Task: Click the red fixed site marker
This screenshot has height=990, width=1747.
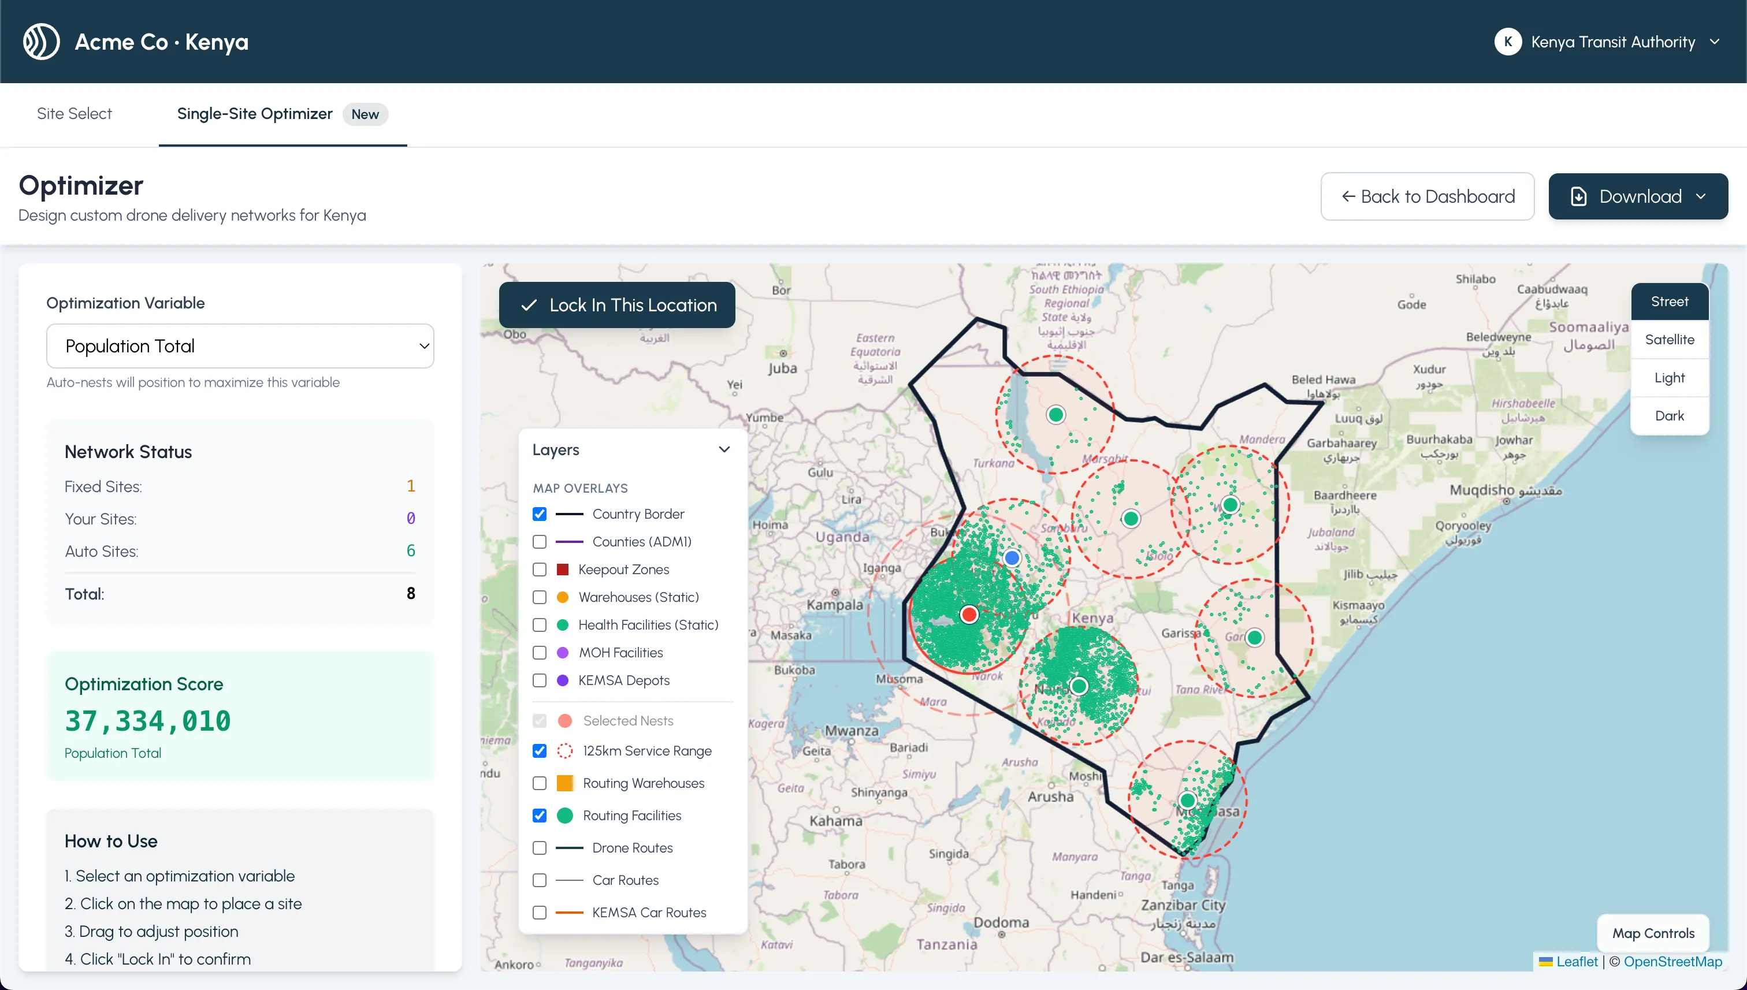Action: 968,615
